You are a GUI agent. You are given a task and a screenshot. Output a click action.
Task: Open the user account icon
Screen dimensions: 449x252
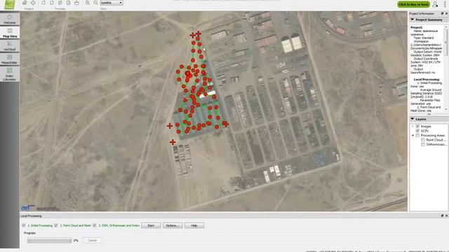pos(435,4)
